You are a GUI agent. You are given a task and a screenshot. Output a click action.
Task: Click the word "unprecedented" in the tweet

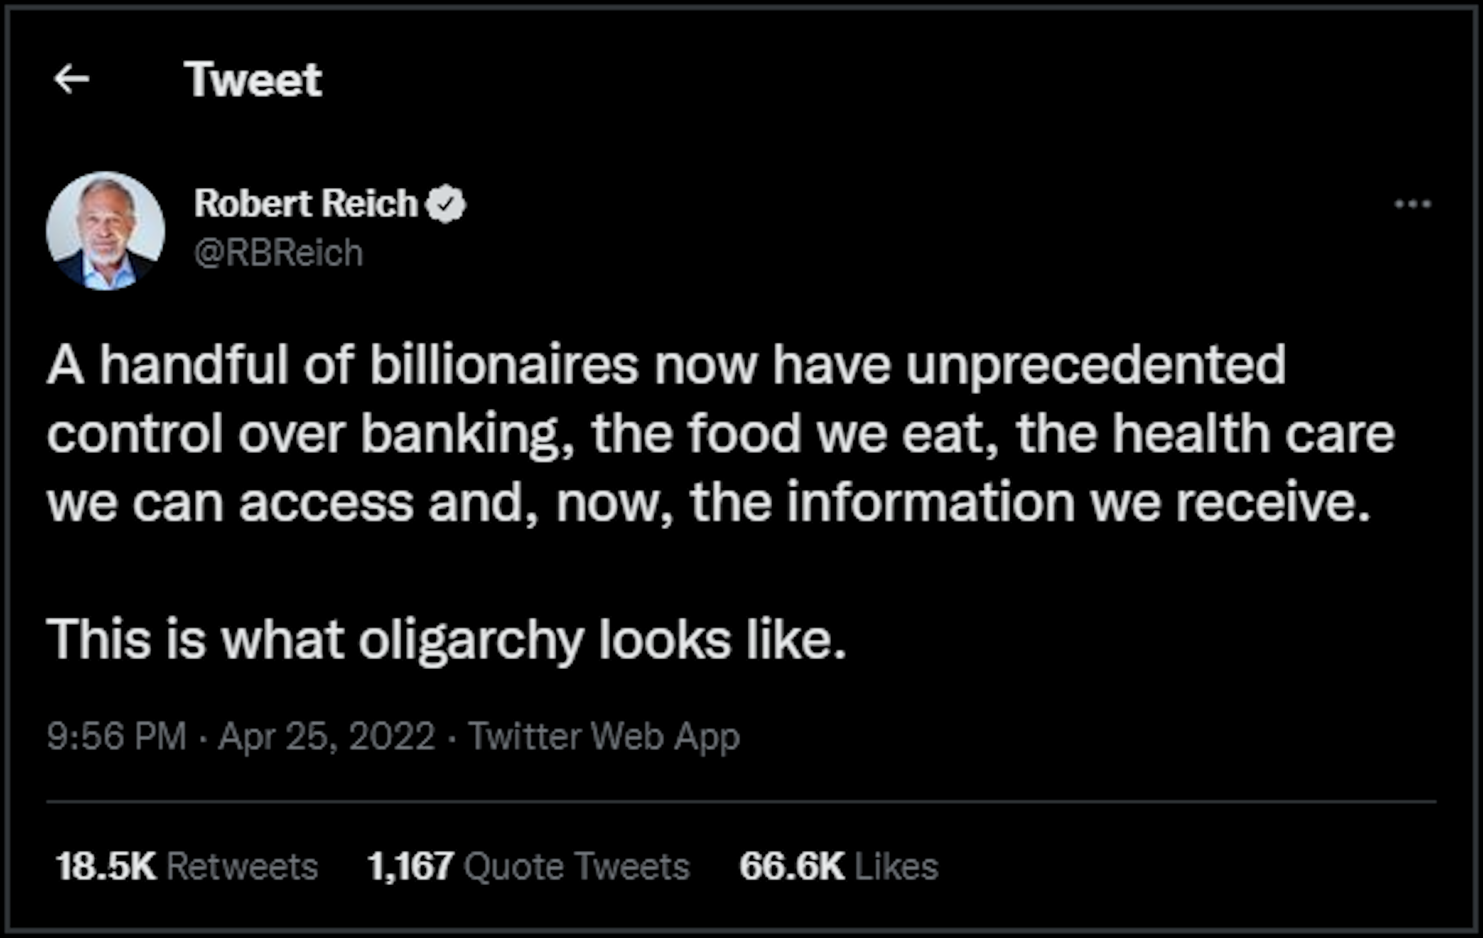[x=1096, y=365]
